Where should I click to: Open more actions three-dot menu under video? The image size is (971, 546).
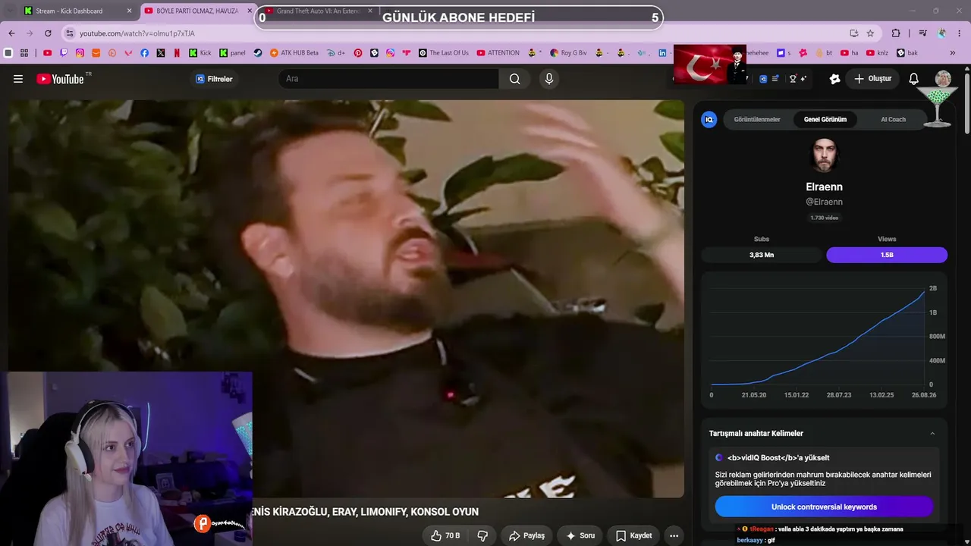pos(674,535)
